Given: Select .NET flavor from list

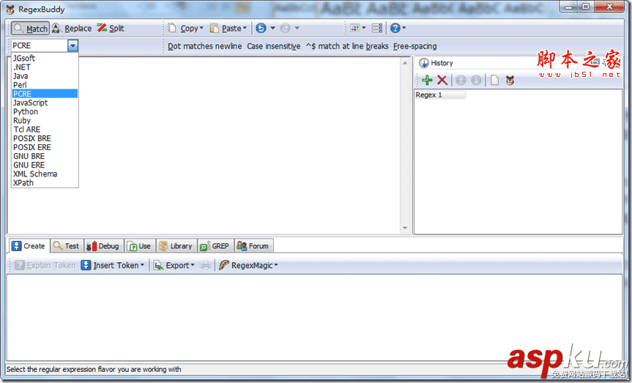Looking at the screenshot, I should pyautogui.click(x=45, y=67).
